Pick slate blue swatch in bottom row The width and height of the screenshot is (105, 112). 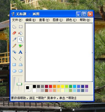tap(83, 91)
